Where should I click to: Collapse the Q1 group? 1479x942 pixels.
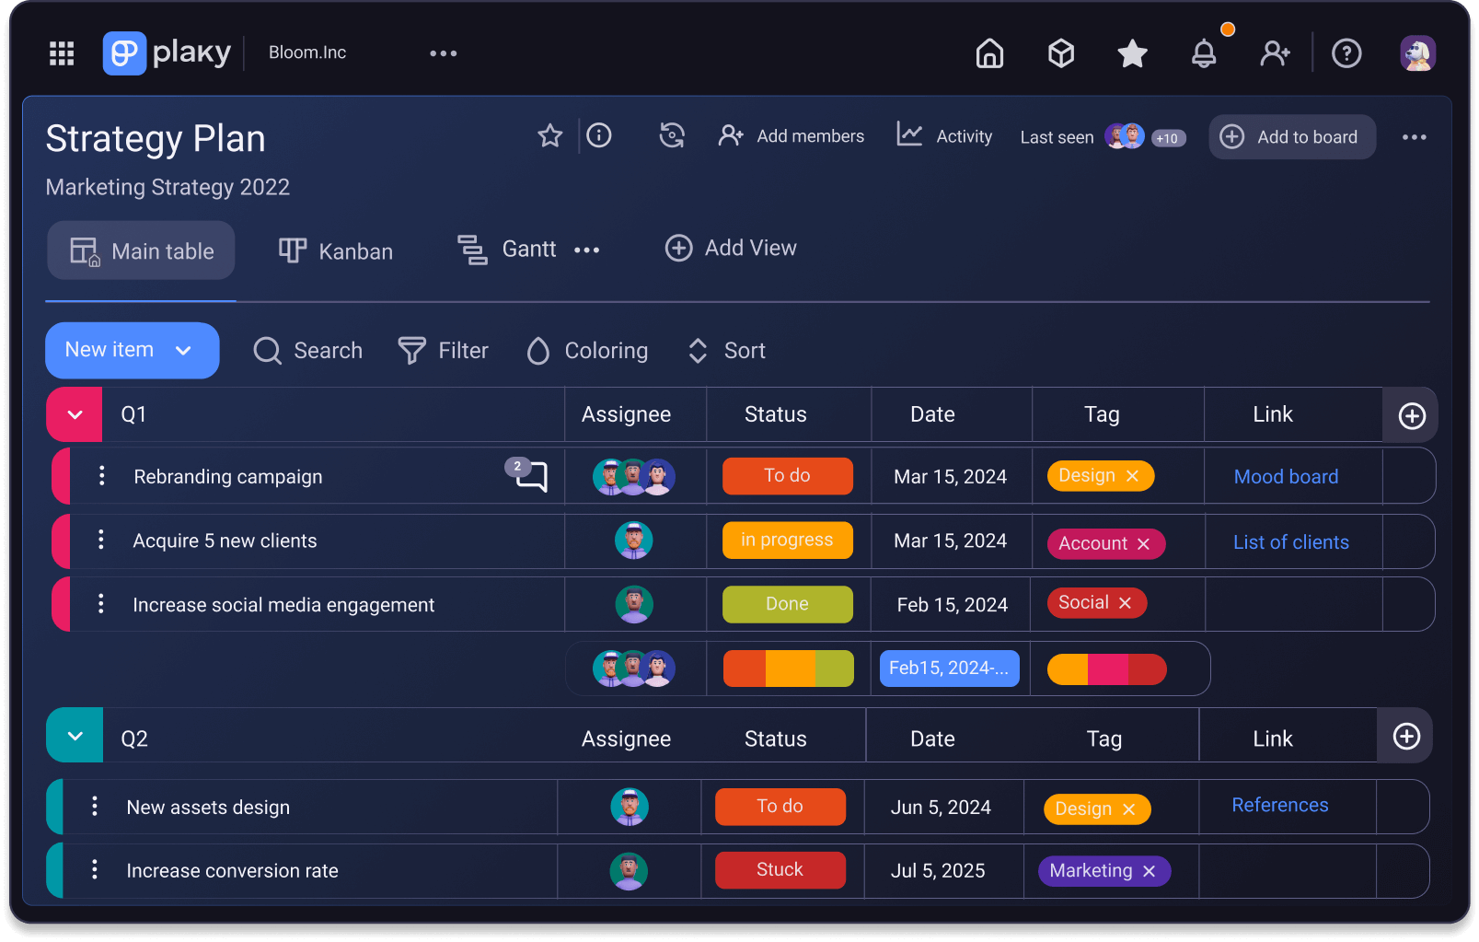(74, 414)
